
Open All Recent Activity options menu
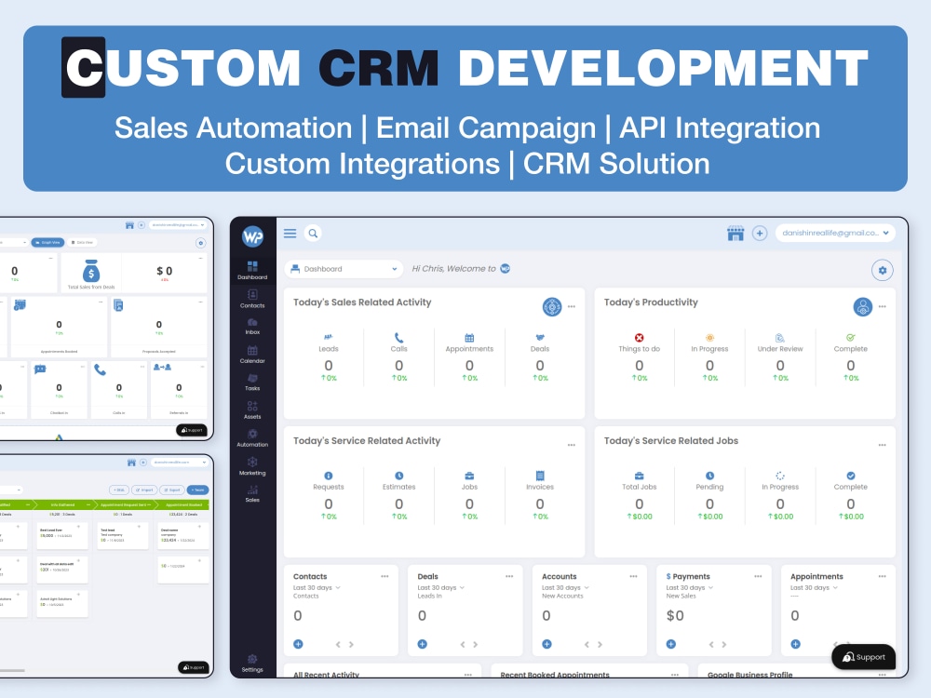coord(468,675)
